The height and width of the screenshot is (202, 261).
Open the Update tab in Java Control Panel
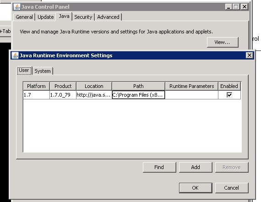[46, 17]
